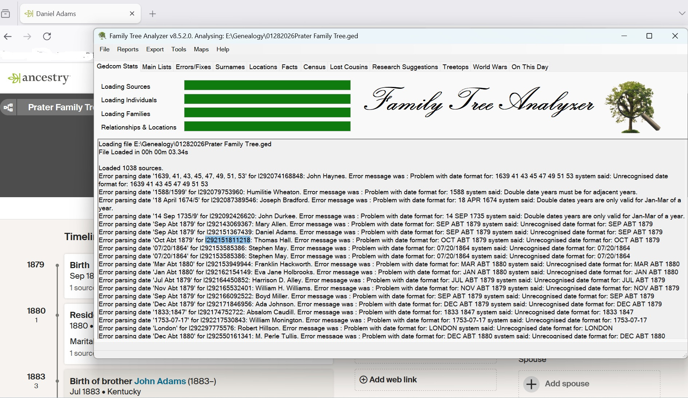688x398 pixels.
Task: Open the Reports menu
Action: 128,49
